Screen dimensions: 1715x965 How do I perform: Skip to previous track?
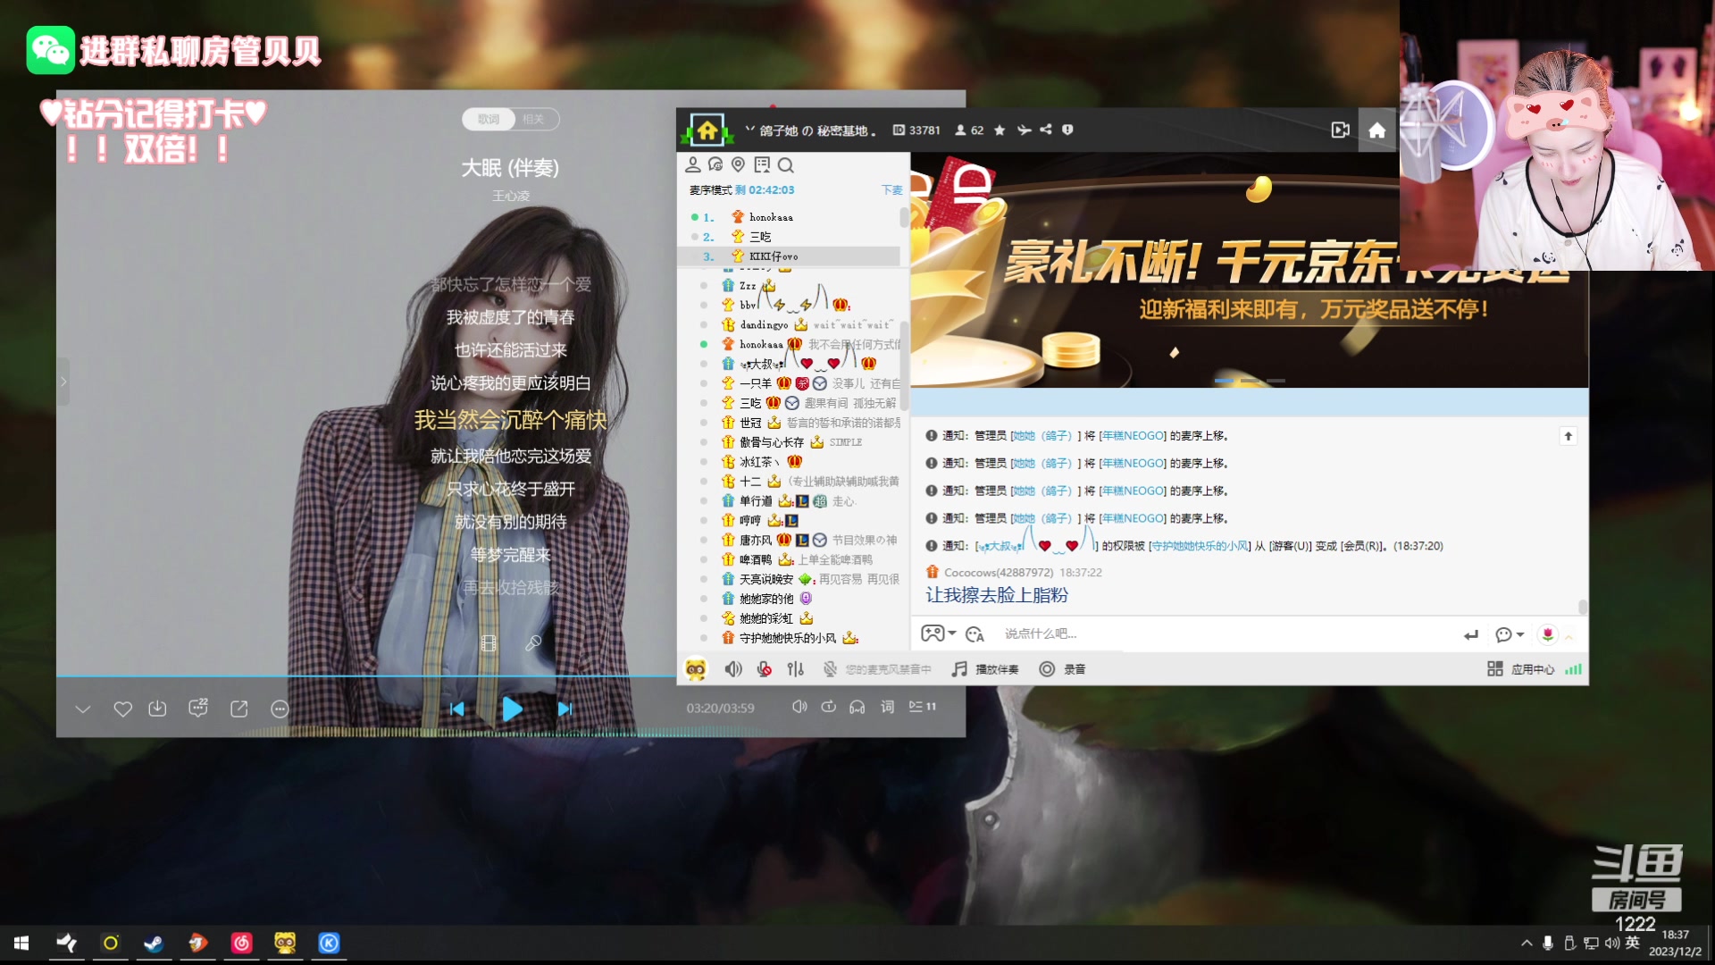pyautogui.click(x=457, y=709)
